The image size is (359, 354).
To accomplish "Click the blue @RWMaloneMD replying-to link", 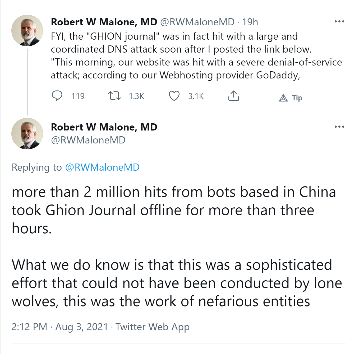I will (x=102, y=167).
